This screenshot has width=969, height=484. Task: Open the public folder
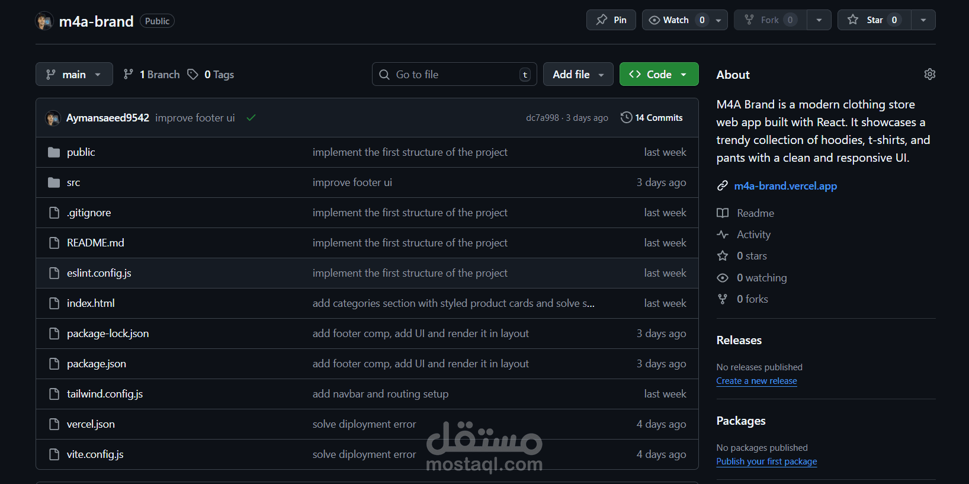pos(81,152)
